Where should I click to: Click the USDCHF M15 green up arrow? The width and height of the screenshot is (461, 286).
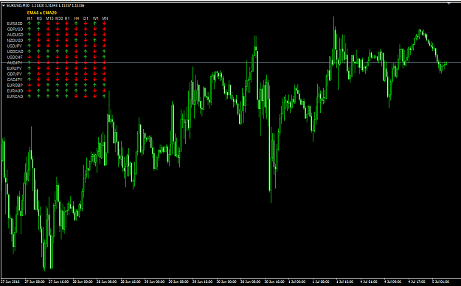[x=48, y=57]
